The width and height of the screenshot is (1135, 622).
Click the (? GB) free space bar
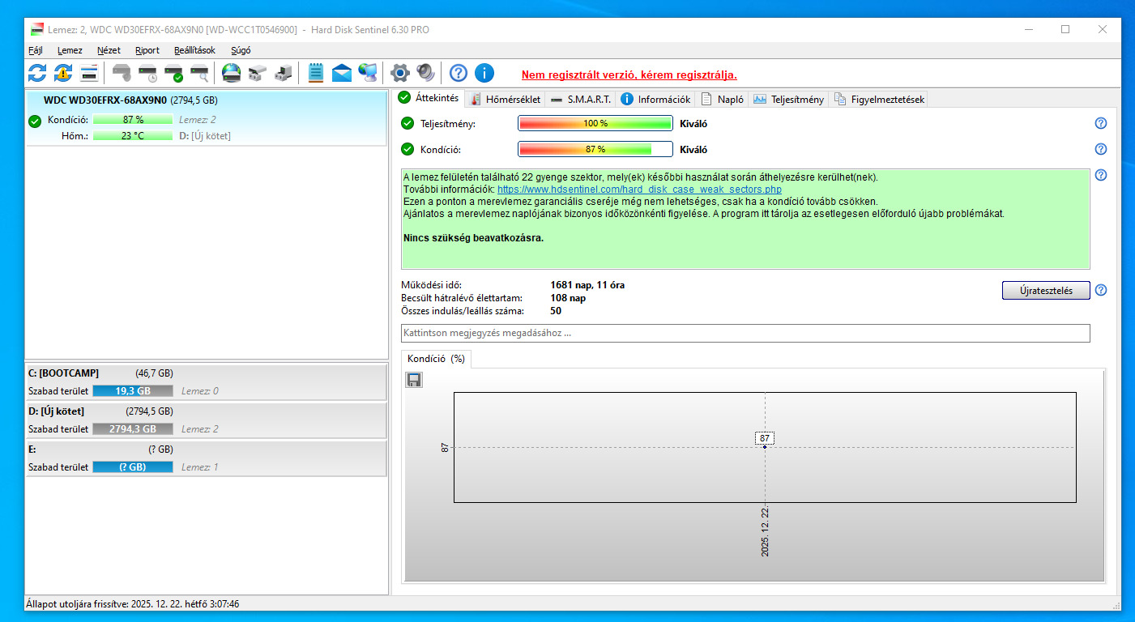coord(133,466)
